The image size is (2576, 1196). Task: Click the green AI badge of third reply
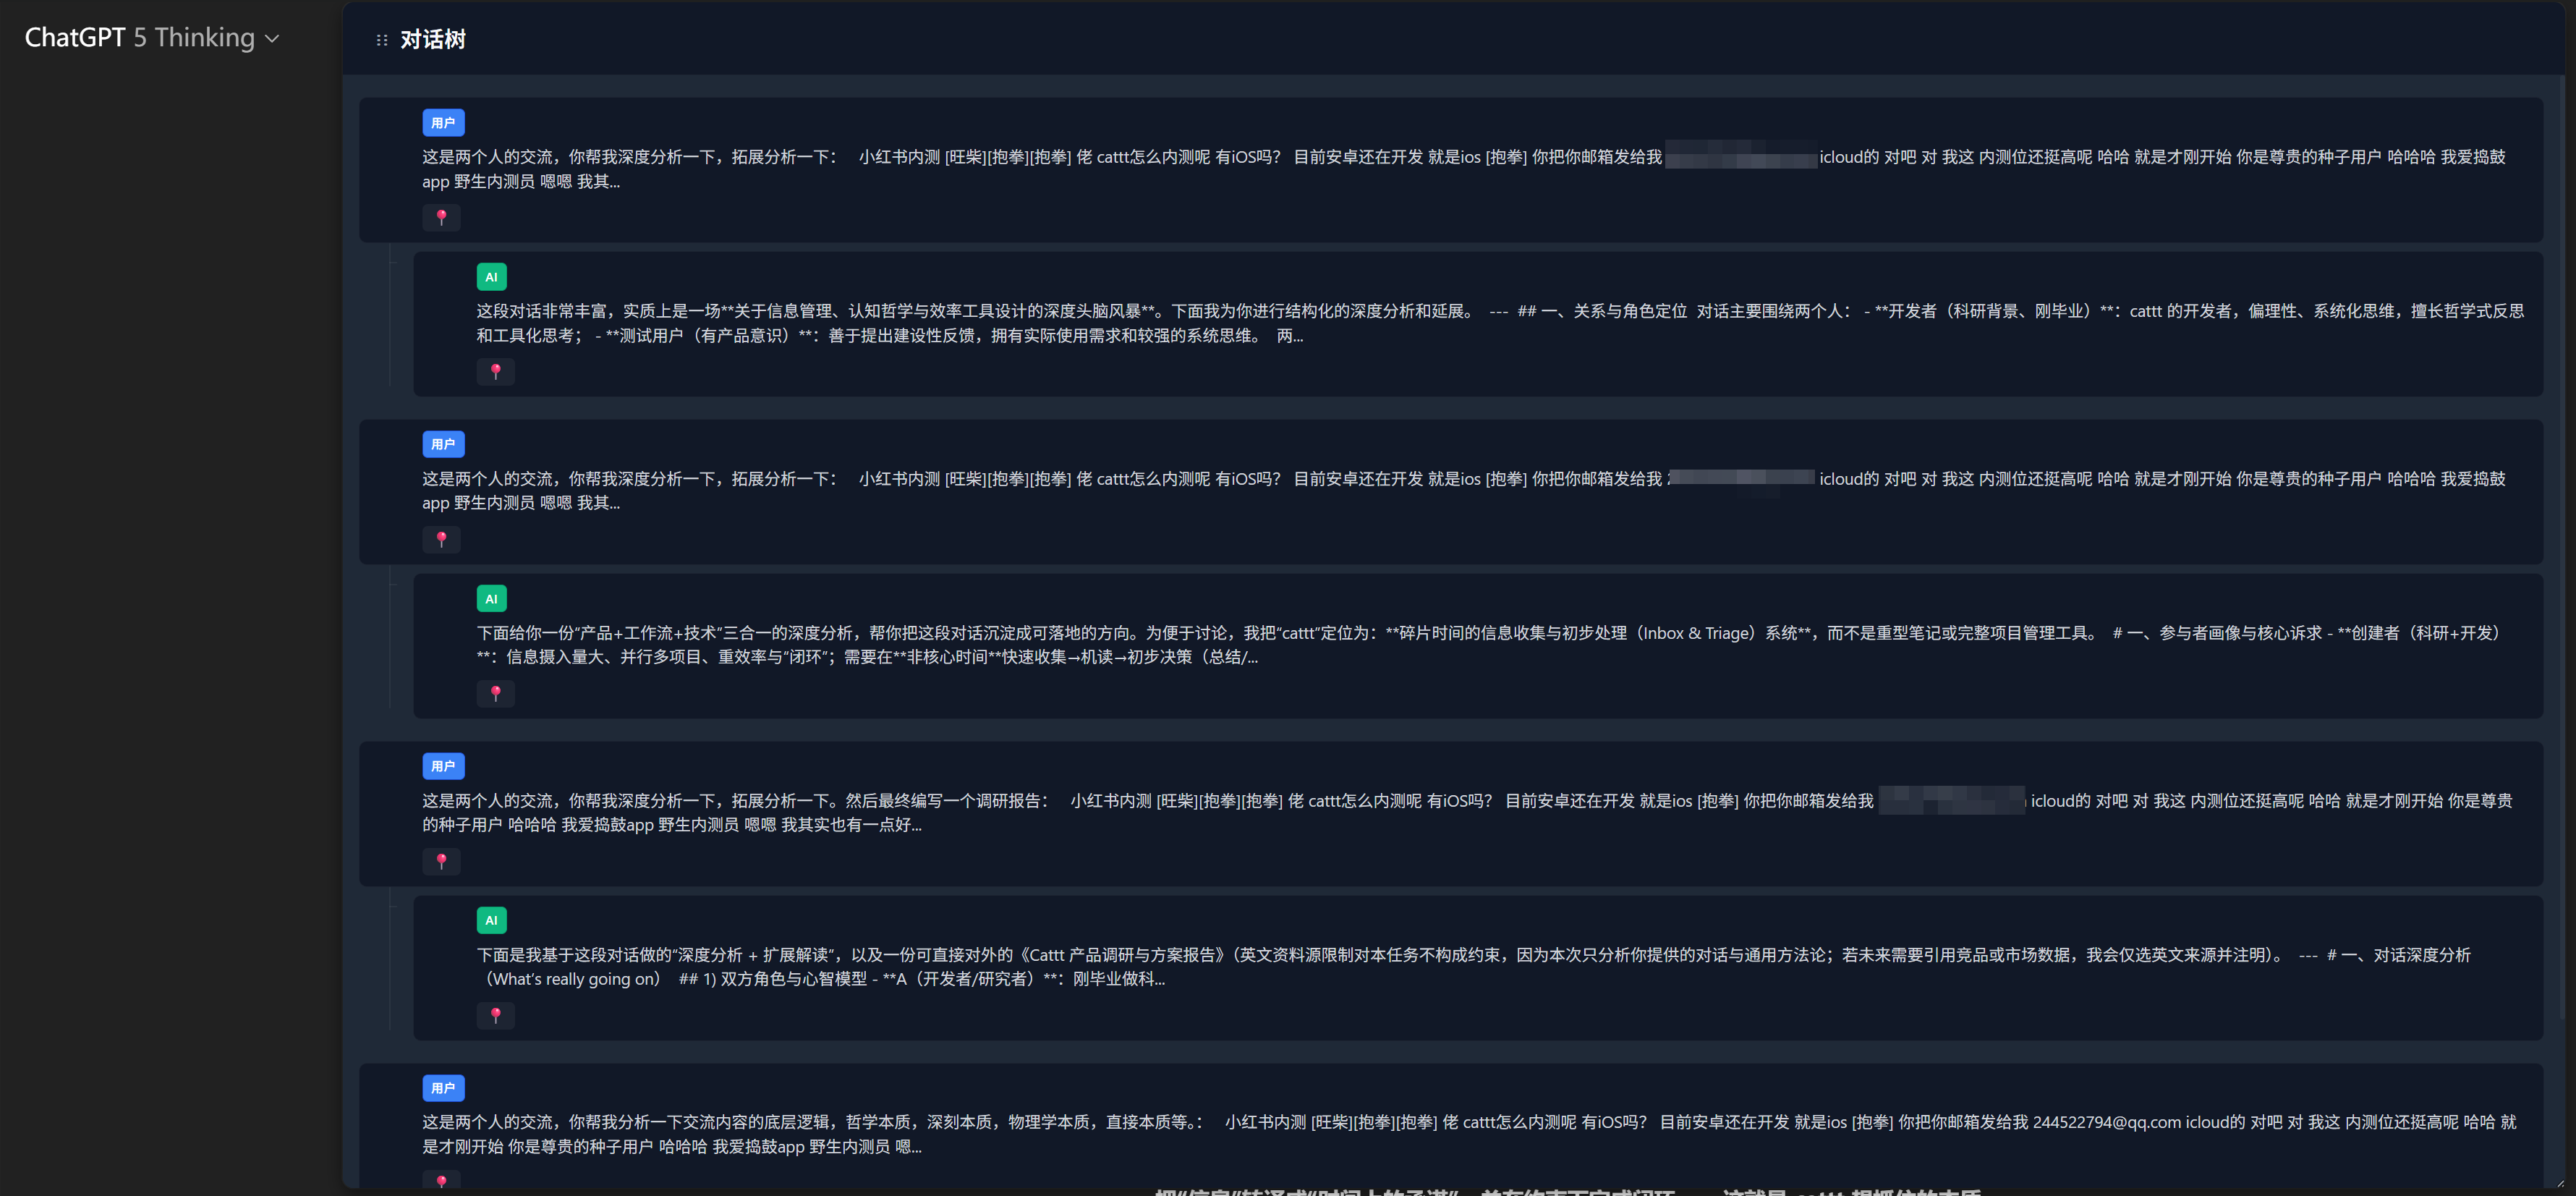tap(491, 920)
